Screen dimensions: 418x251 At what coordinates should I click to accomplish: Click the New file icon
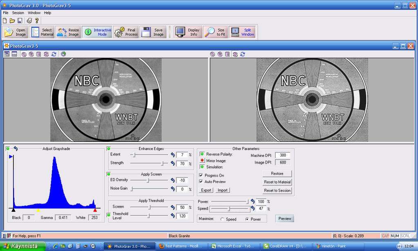(x=5, y=20)
